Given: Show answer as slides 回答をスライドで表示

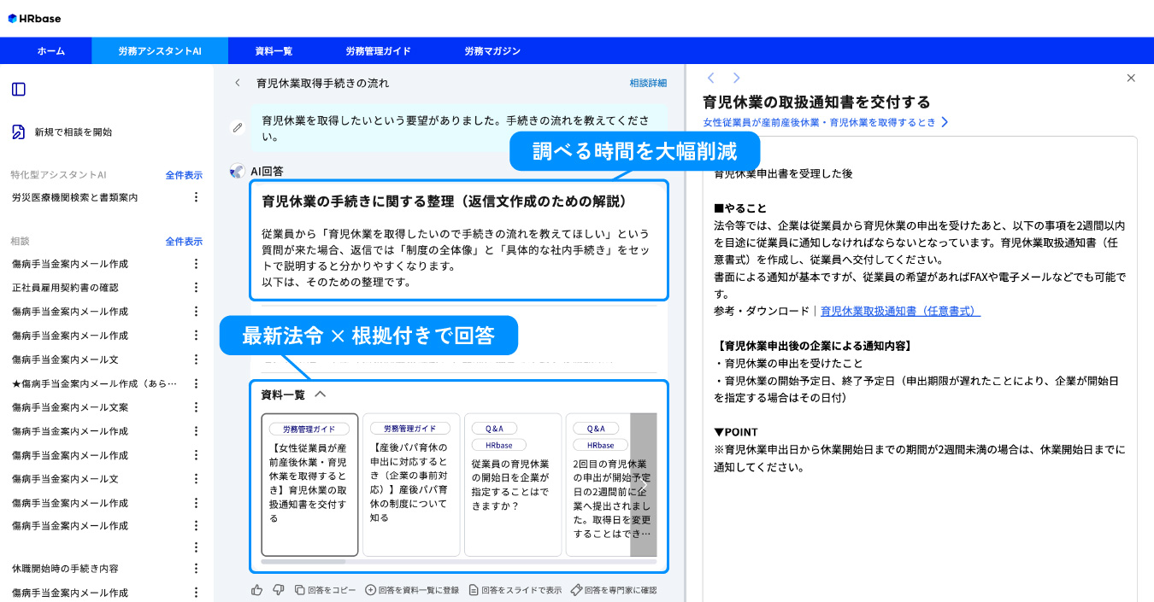Looking at the screenshot, I should (x=515, y=589).
